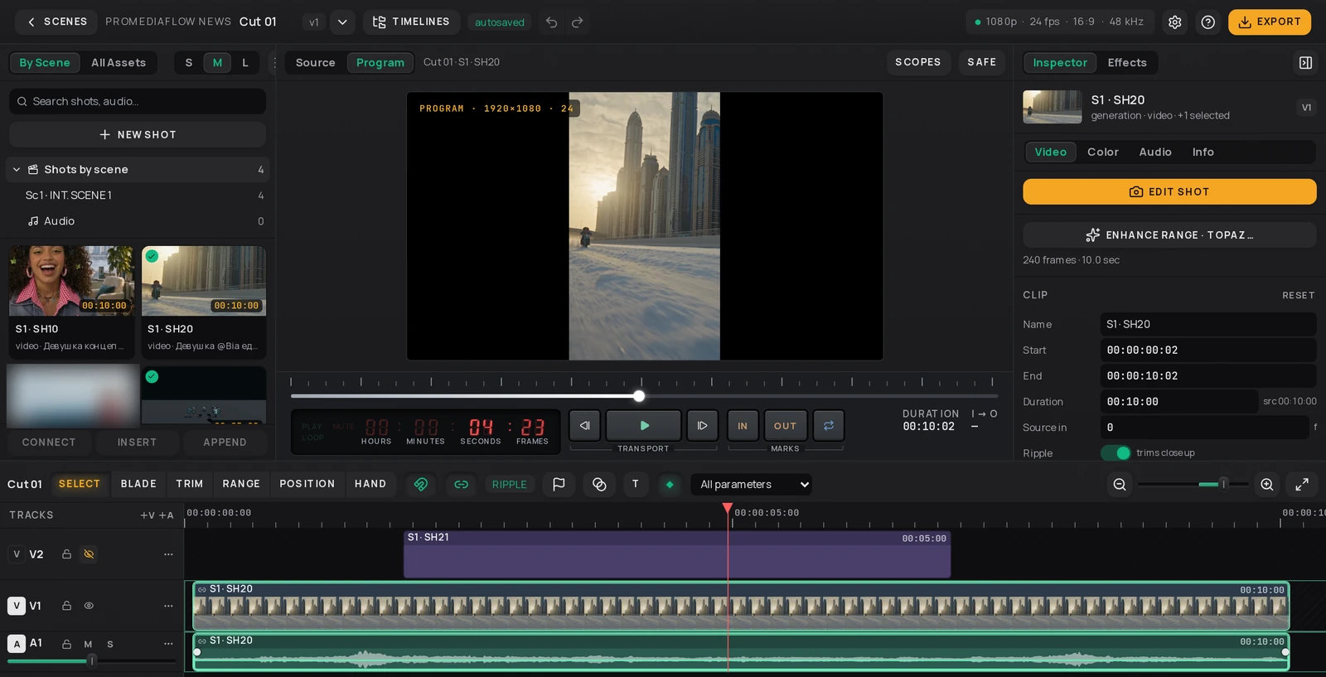Open the help icon
The width and height of the screenshot is (1326, 677).
click(1208, 22)
